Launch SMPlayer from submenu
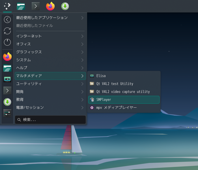Viewport: 198px width, 170px height. point(124,100)
